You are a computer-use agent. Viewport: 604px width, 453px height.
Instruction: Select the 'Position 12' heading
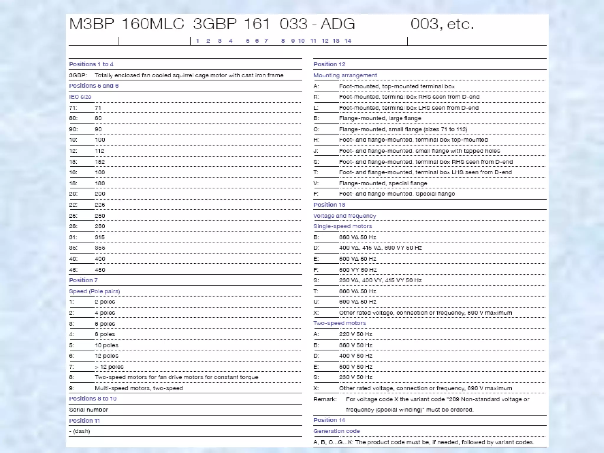tap(329, 64)
